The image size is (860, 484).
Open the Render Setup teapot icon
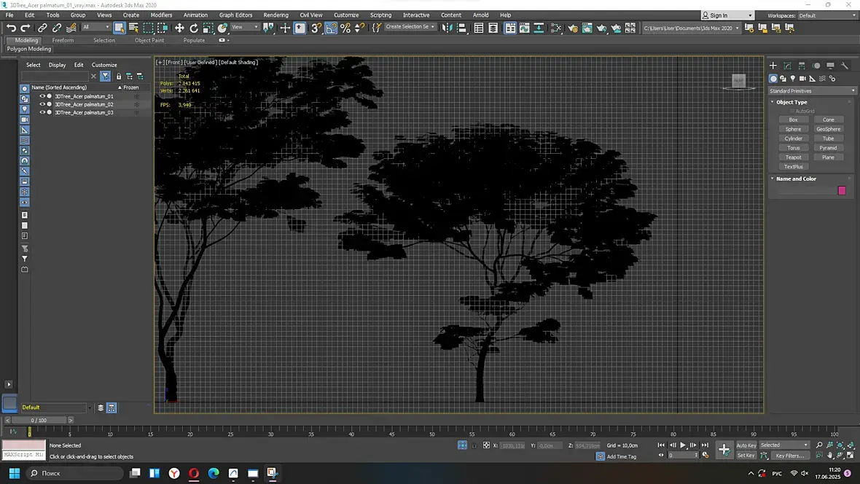tap(572, 28)
